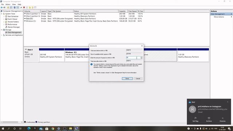The image size is (233, 131).
Task: Open the View menu
Action: pos(14,4)
